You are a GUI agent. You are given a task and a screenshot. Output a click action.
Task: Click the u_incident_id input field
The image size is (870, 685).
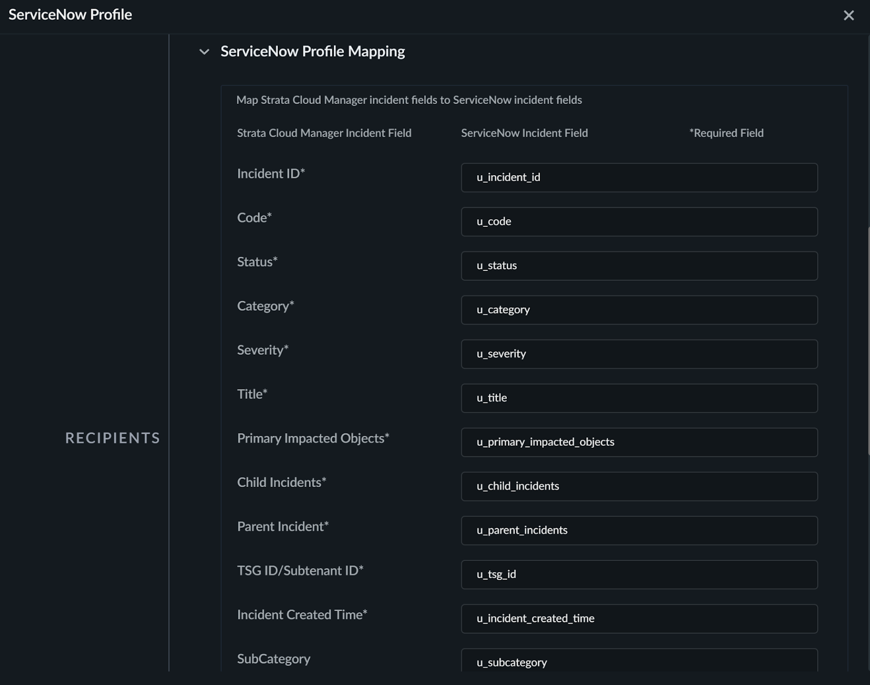pyautogui.click(x=639, y=177)
